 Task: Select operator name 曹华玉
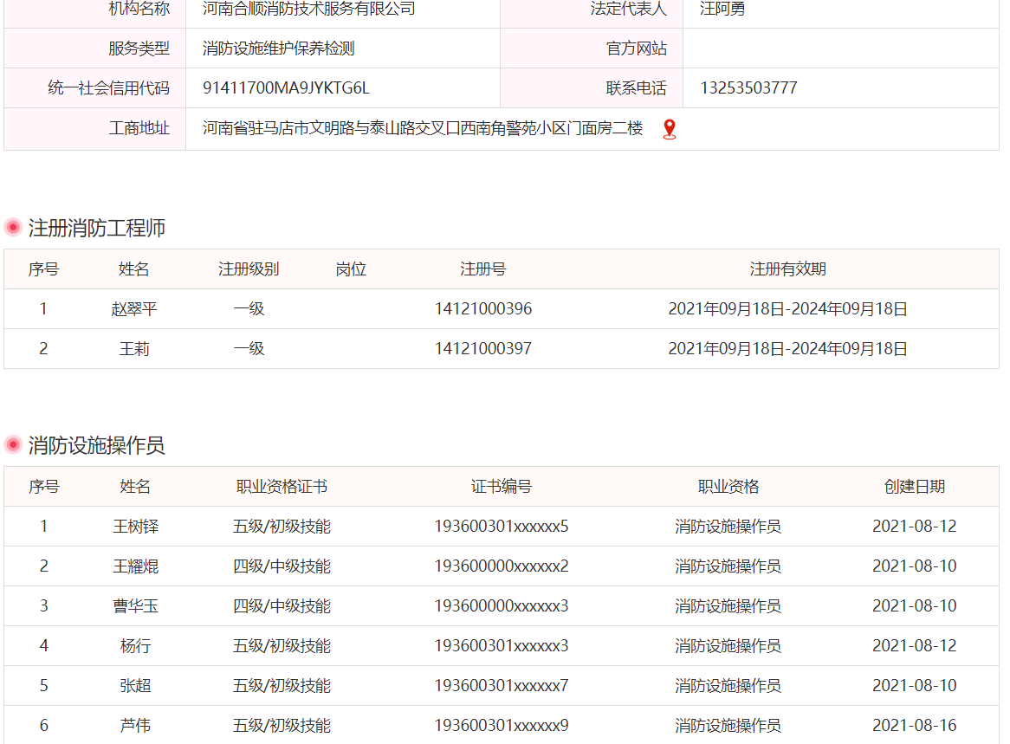point(135,606)
